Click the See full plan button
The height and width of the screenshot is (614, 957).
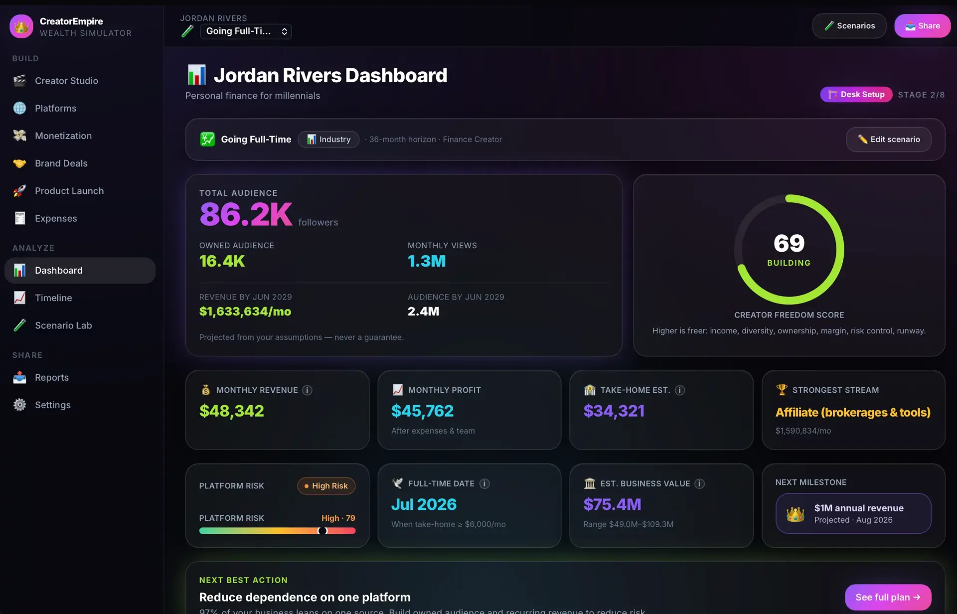tap(888, 597)
